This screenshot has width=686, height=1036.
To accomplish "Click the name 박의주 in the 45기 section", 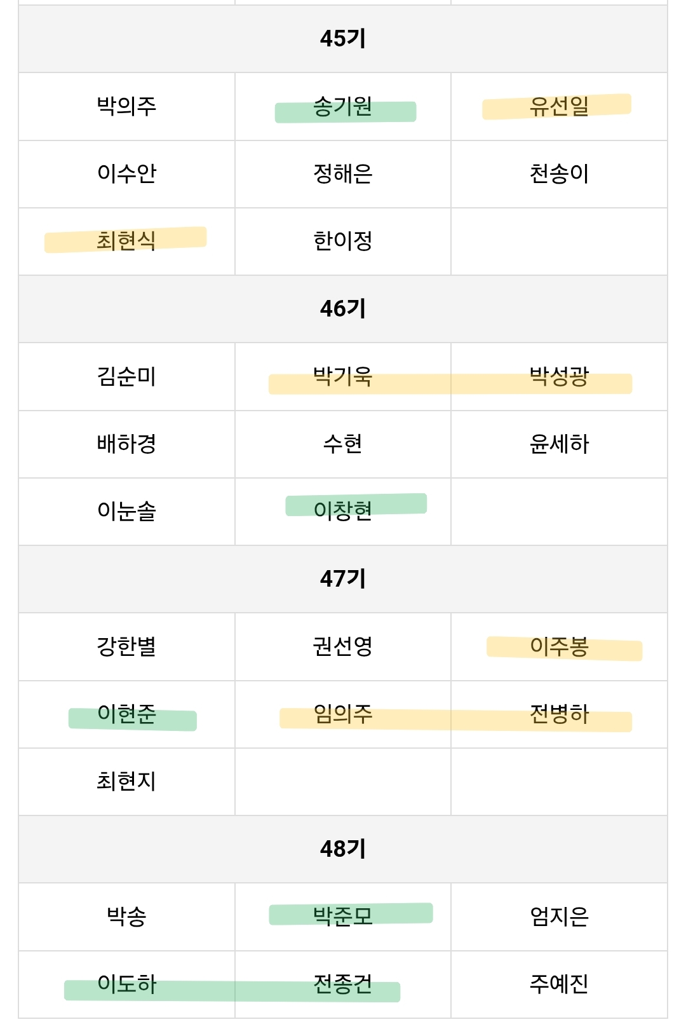I will 126,106.
